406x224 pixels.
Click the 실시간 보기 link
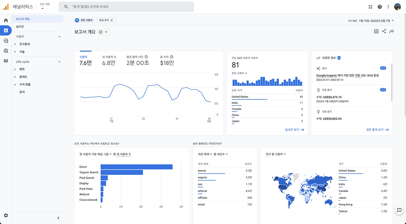[294, 130]
